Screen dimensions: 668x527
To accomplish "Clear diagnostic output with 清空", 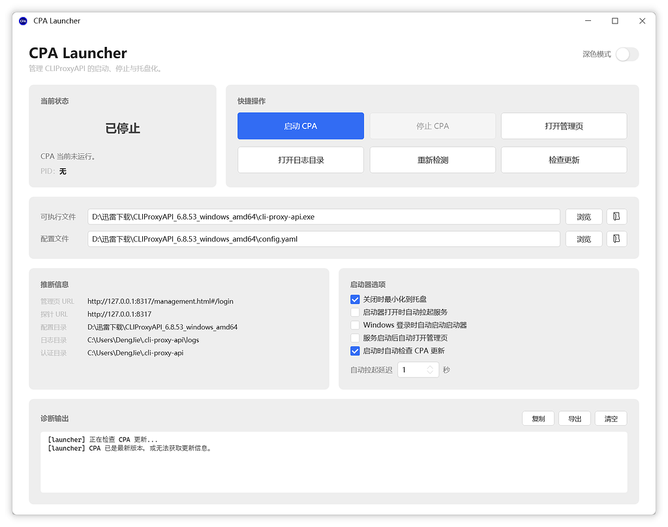I will coord(611,418).
